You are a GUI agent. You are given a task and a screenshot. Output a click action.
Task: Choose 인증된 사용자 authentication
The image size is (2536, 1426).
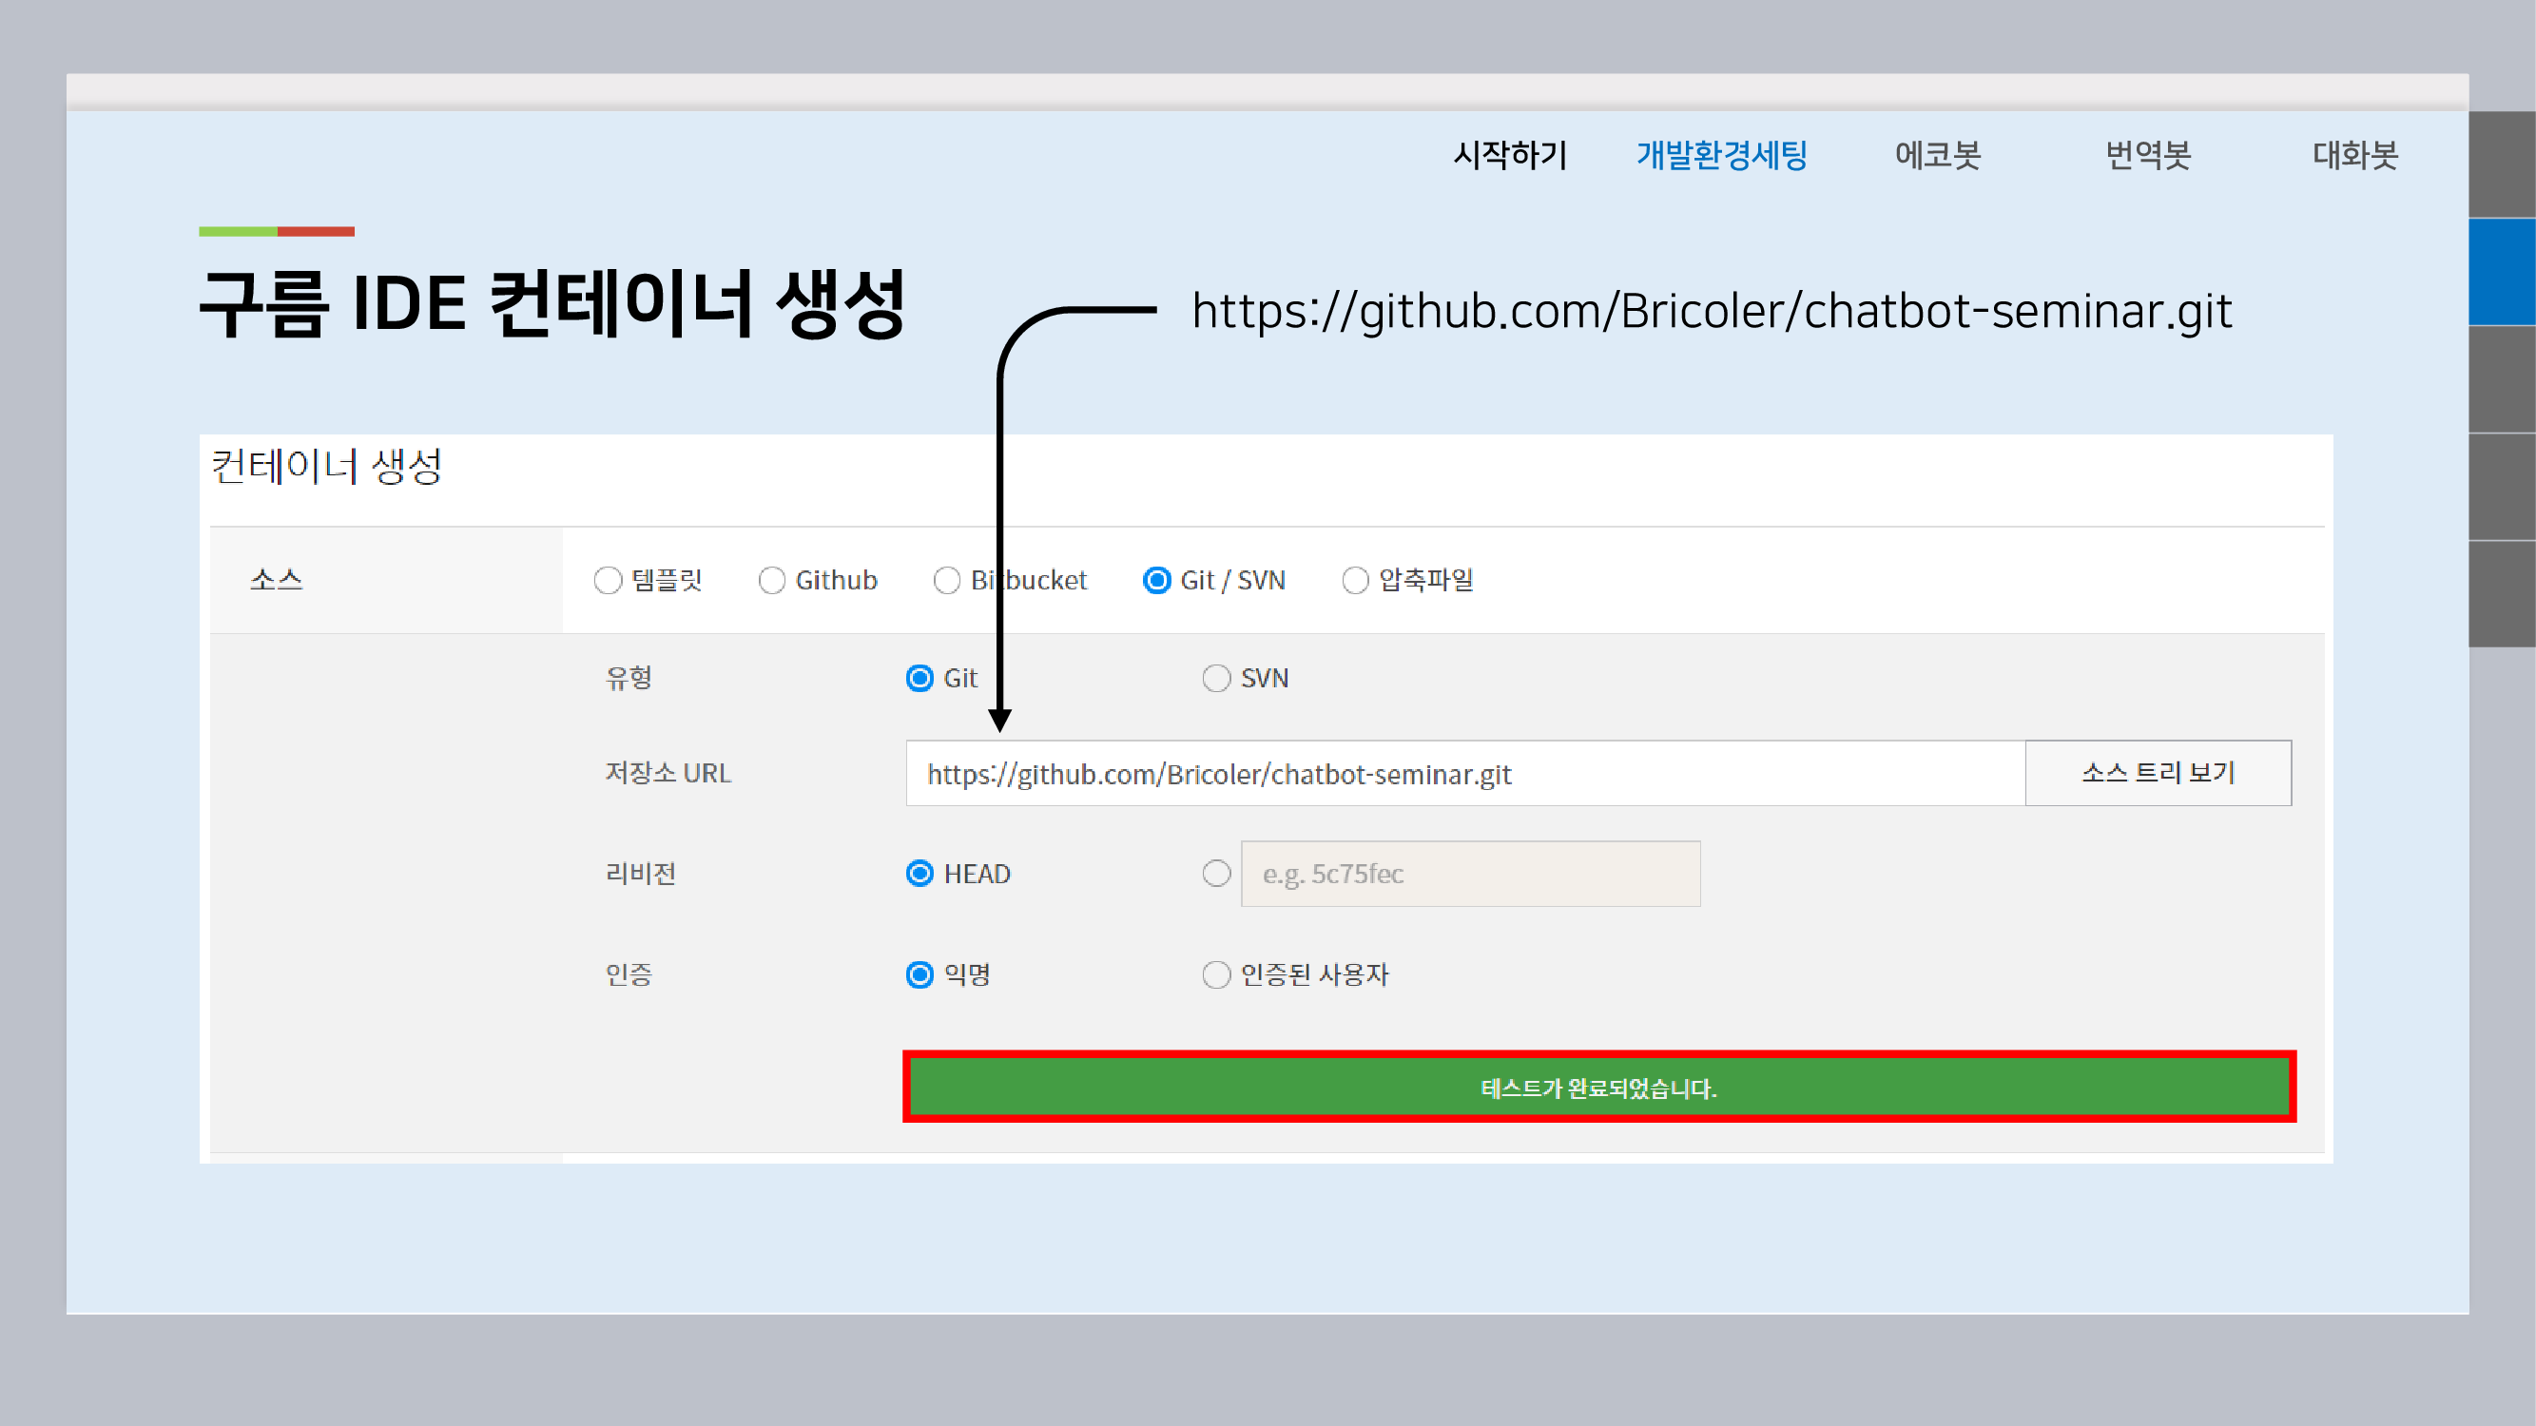tap(1216, 974)
